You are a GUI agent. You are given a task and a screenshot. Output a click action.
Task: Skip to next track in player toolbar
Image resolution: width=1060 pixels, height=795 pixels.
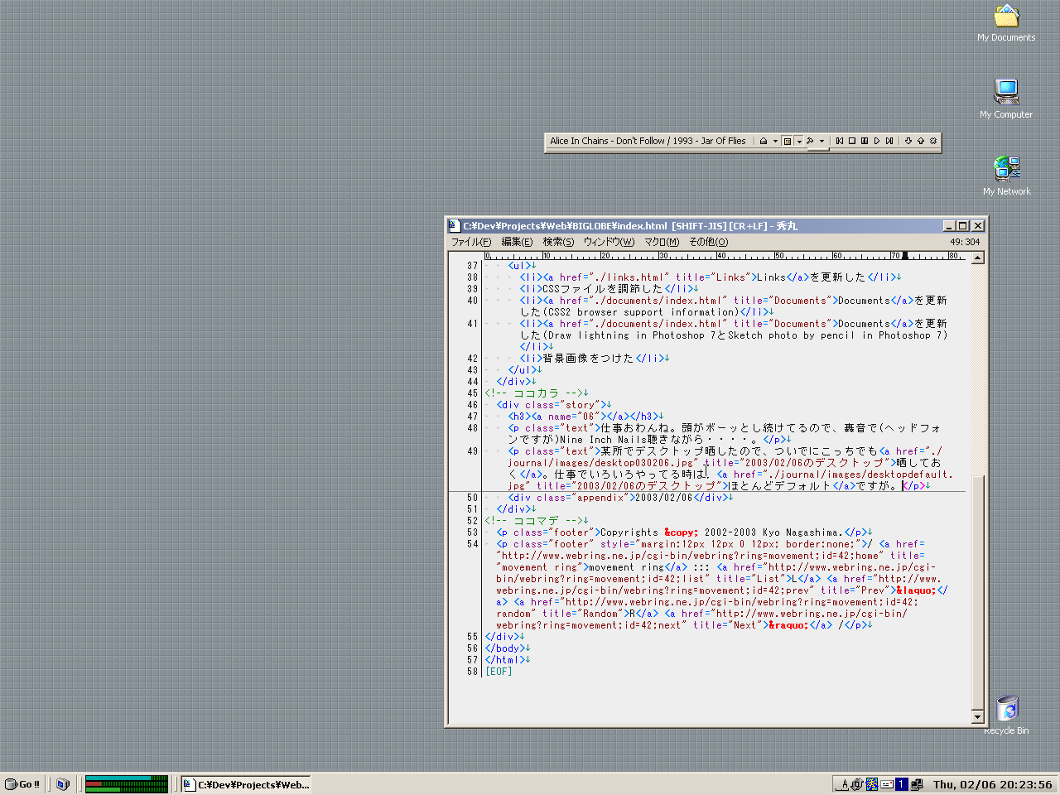point(889,141)
